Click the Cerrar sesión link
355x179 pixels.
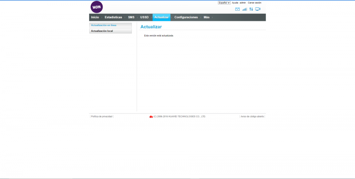tap(254, 3)
